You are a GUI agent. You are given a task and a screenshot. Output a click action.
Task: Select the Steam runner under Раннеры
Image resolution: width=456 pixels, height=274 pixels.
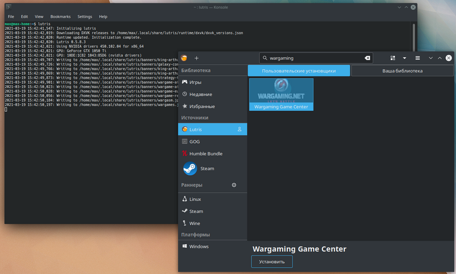click(213, 211)
